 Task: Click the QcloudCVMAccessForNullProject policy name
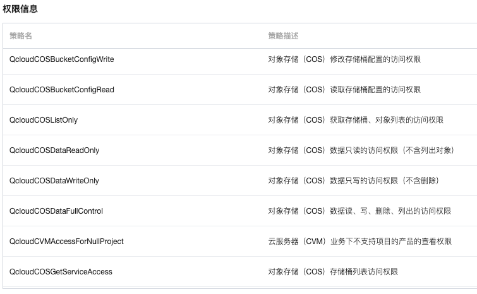coord(66,242)
